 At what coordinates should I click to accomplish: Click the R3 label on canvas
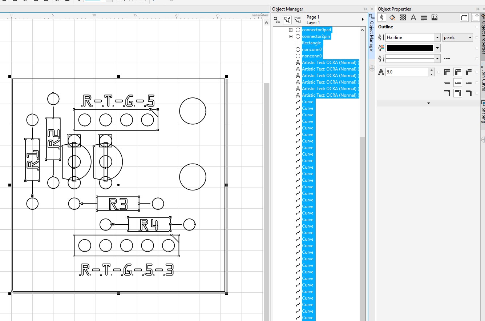pos(118,204)
